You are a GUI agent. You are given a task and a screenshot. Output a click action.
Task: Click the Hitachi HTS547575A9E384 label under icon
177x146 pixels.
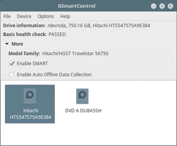click(x=31, y=114)
